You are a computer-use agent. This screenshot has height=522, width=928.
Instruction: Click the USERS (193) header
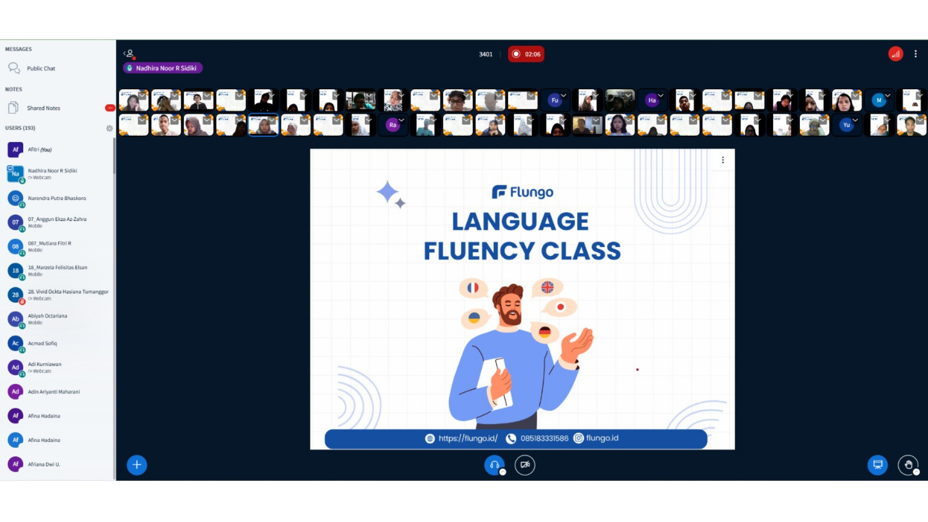tap(20, 128)
